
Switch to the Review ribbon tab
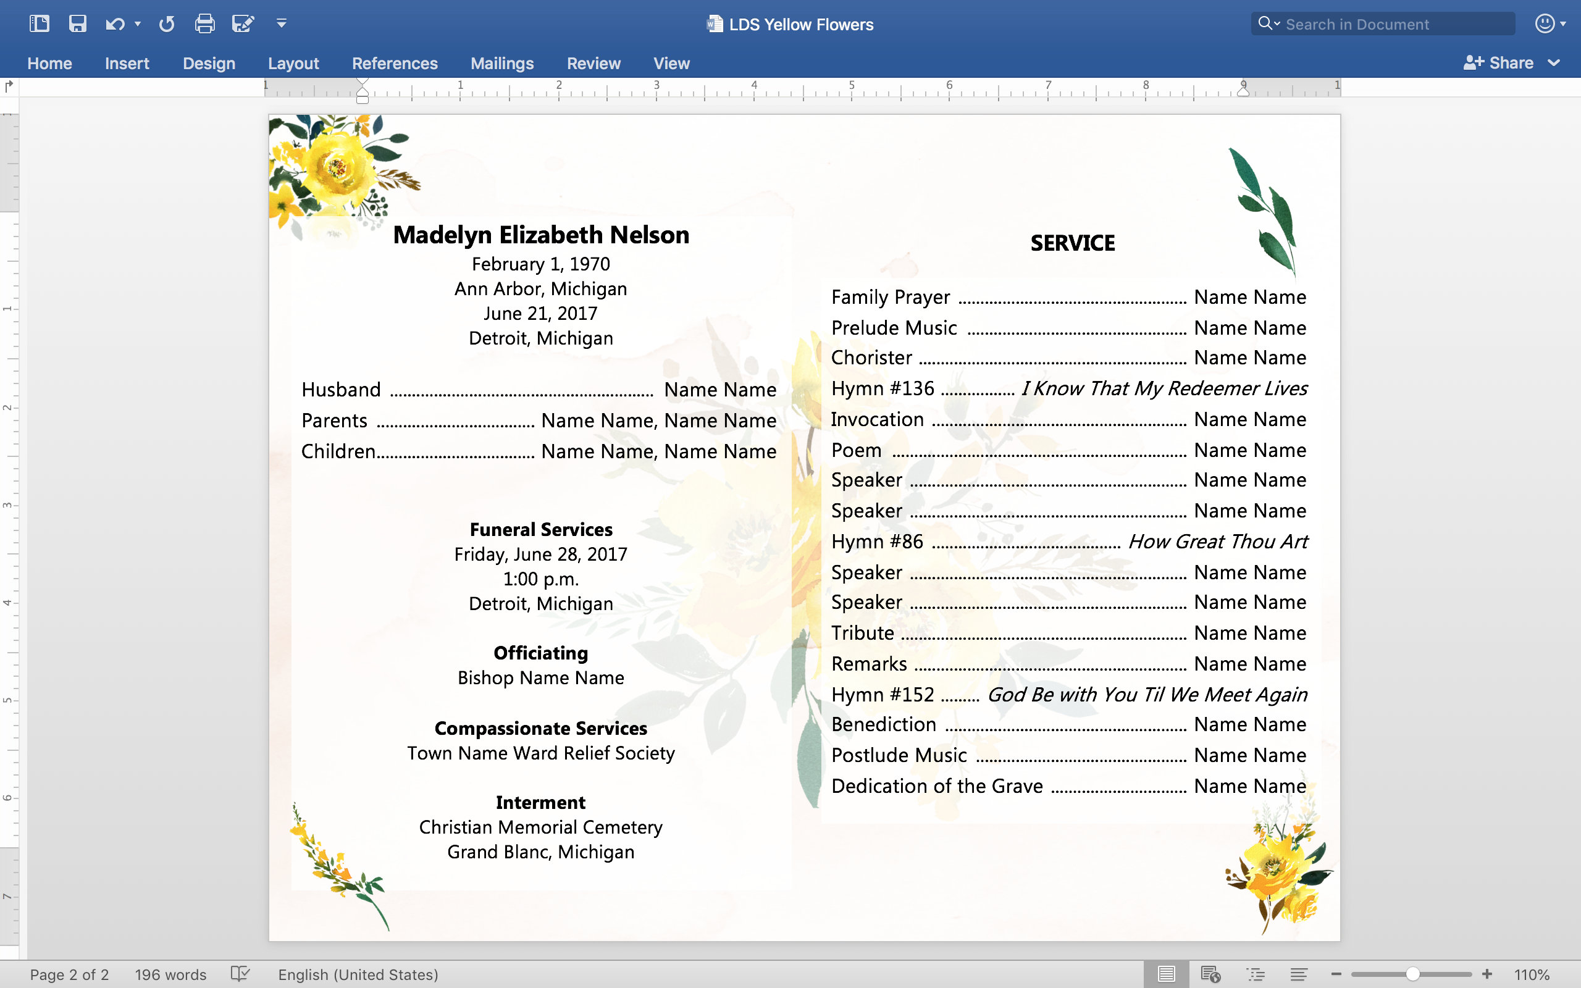tap(593, 63)
